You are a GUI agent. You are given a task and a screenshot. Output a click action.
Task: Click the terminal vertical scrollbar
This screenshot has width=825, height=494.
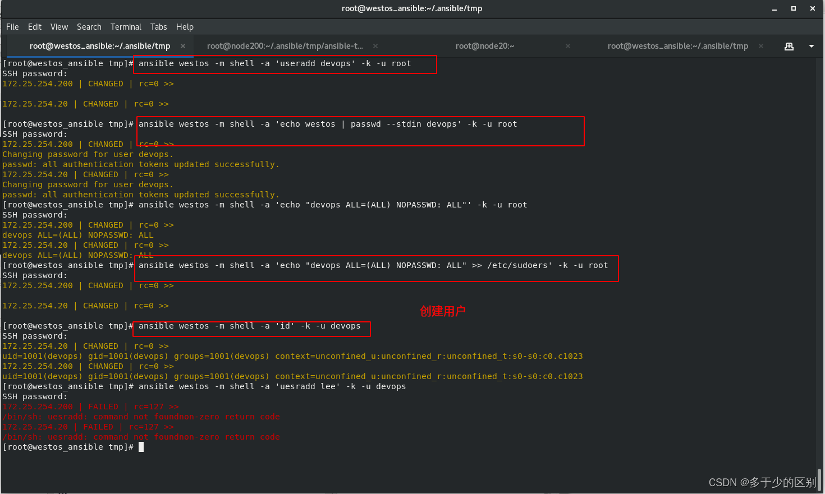820,480
